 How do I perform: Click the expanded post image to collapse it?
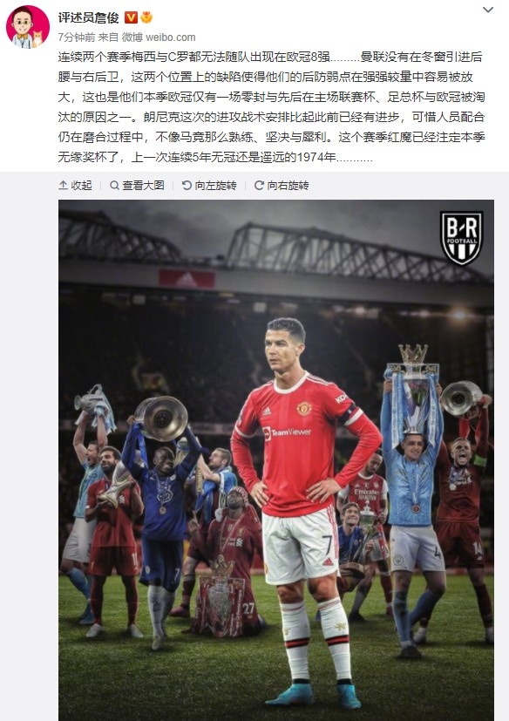coord(276,460)
